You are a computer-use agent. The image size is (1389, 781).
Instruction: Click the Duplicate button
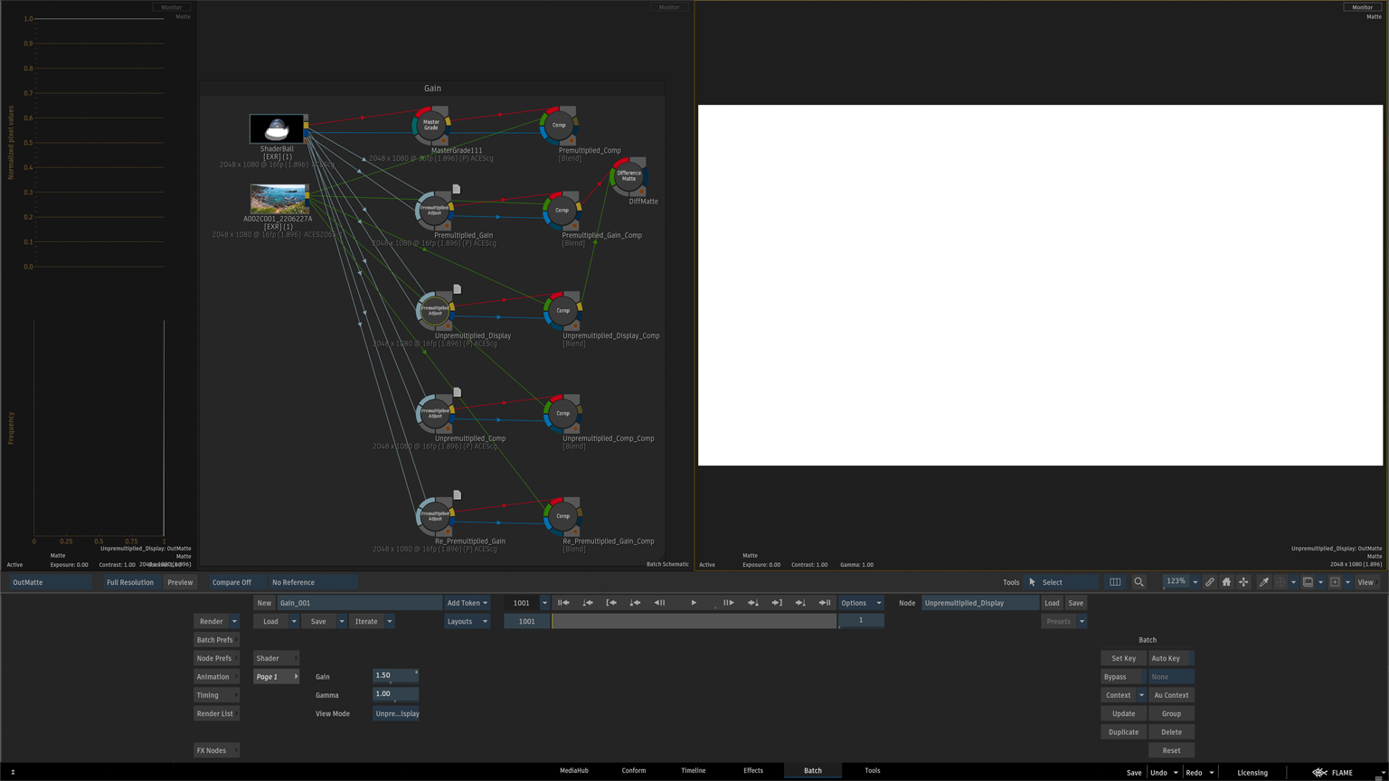[x=1123, y=732]
